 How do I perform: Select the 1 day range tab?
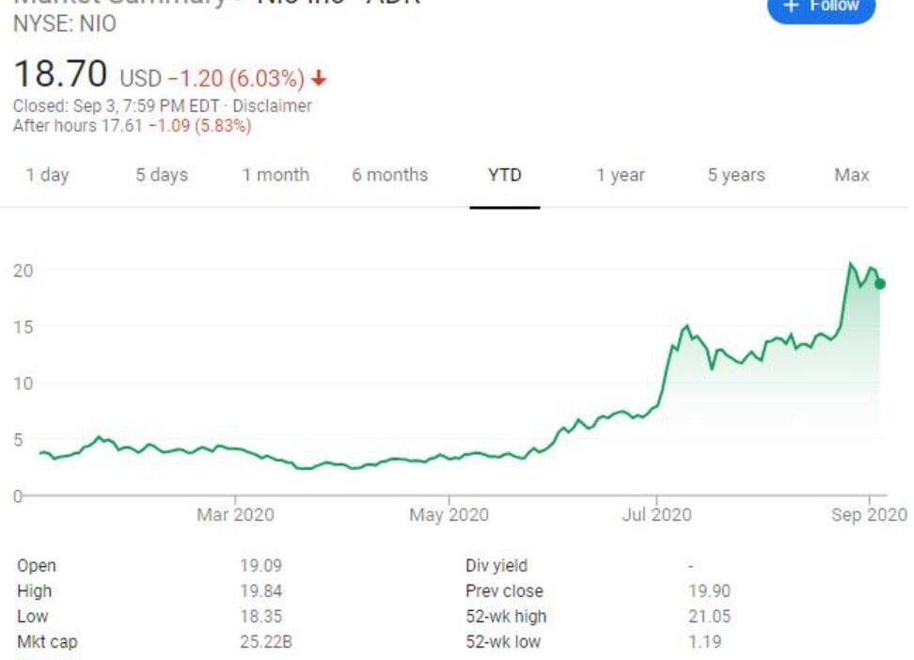pos(47,175)
